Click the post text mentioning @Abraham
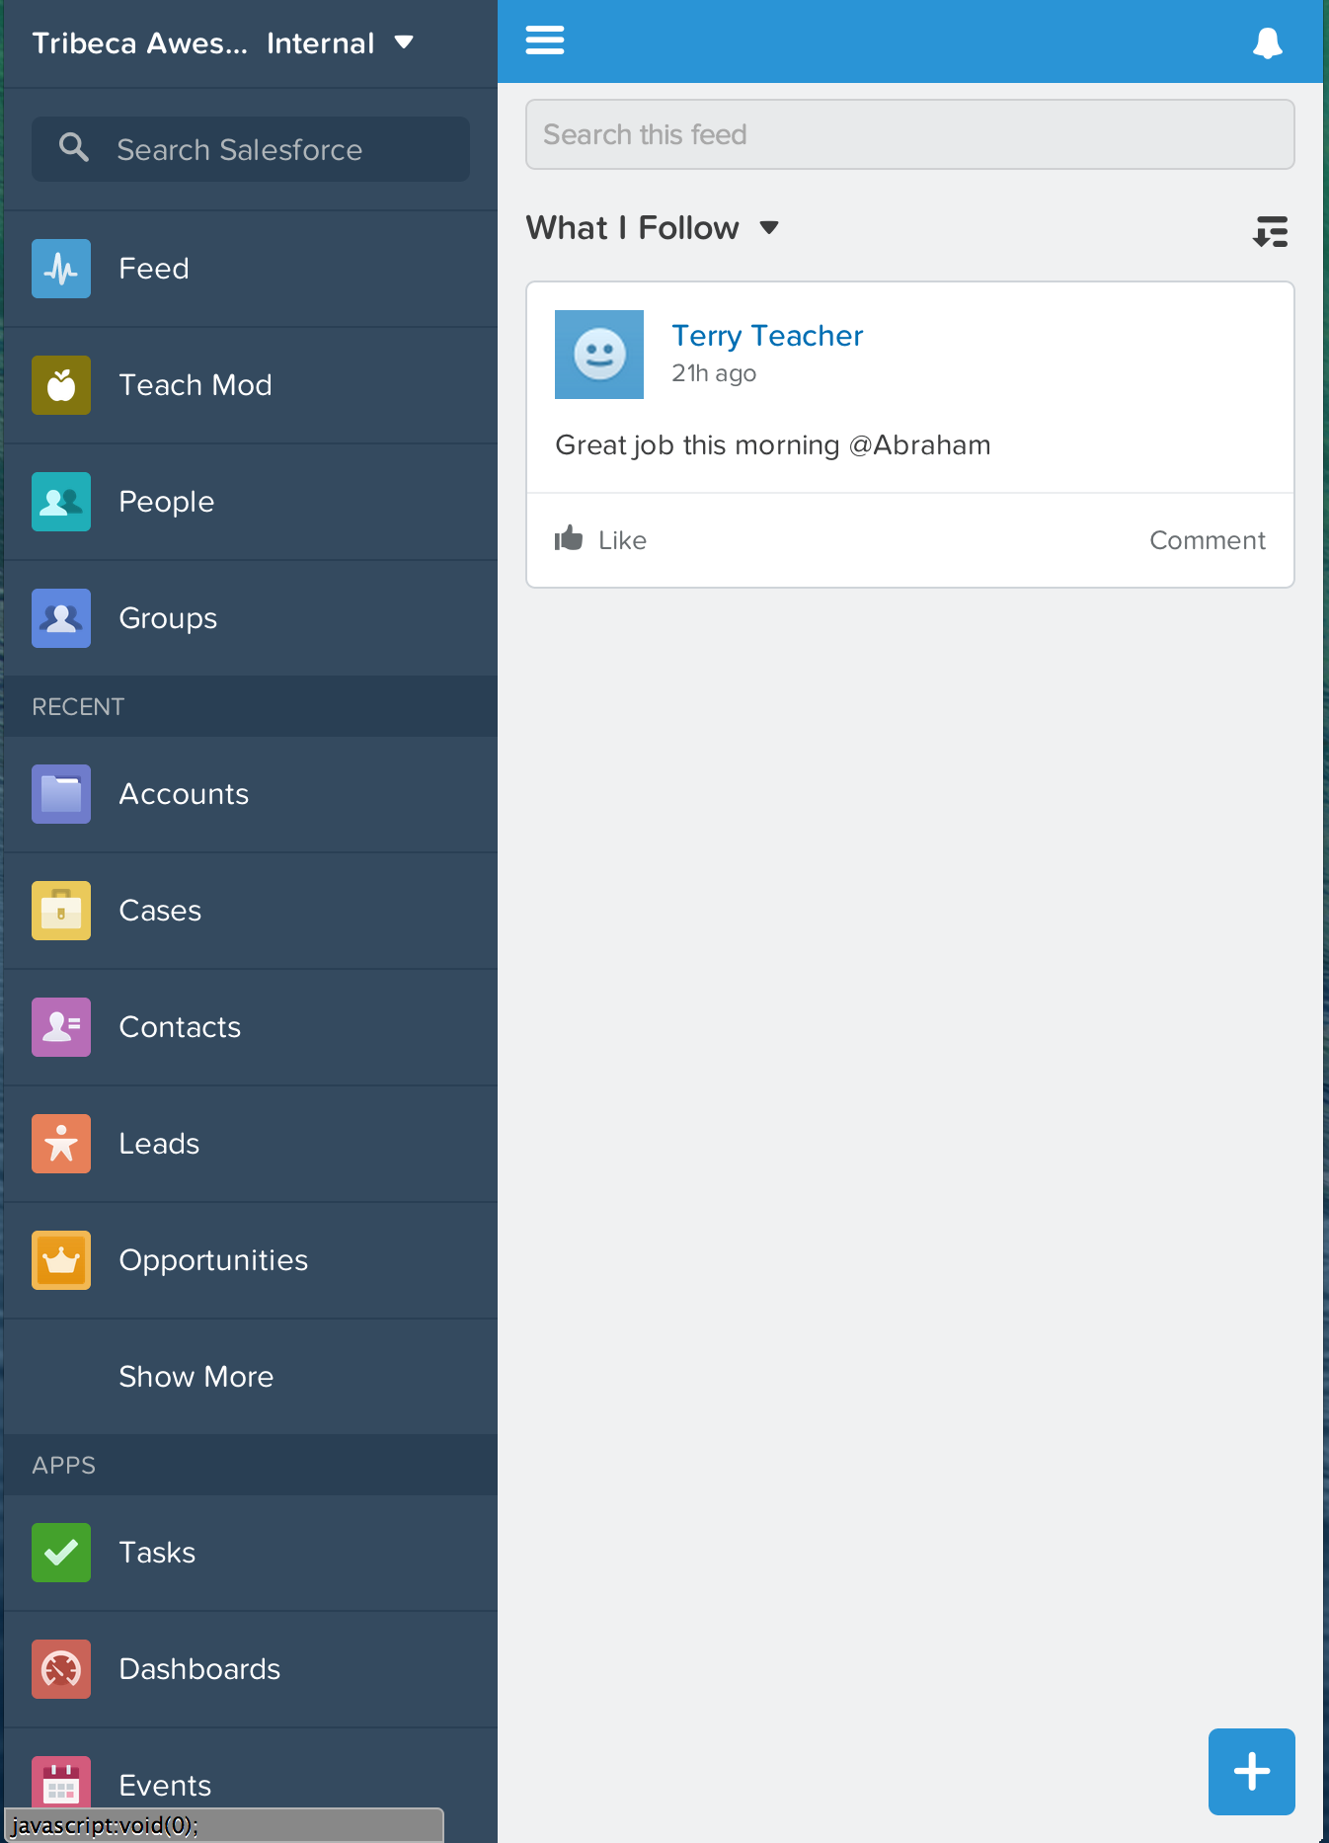Screen dimensions: 1329x1843 (772, 445)
